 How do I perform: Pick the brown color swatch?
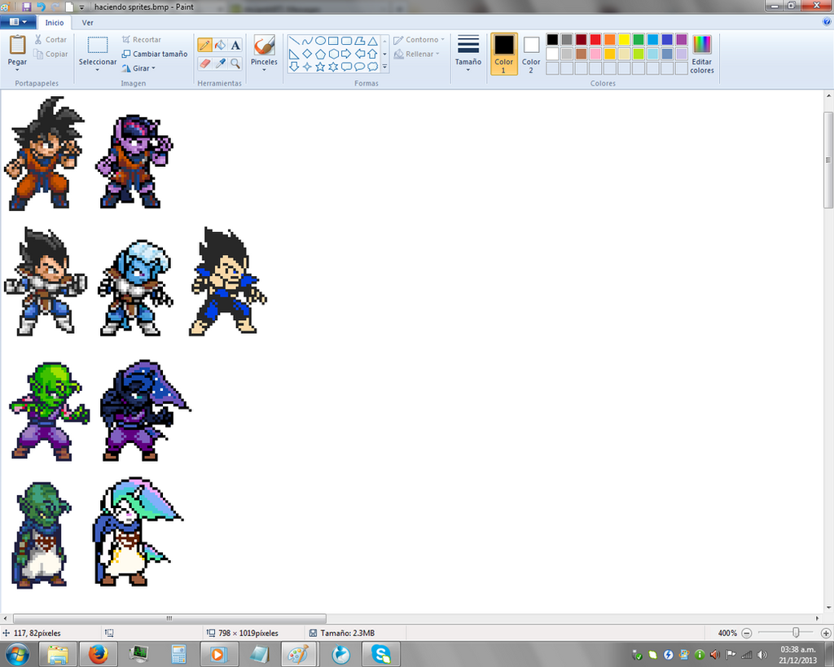[x=581, y=54]
